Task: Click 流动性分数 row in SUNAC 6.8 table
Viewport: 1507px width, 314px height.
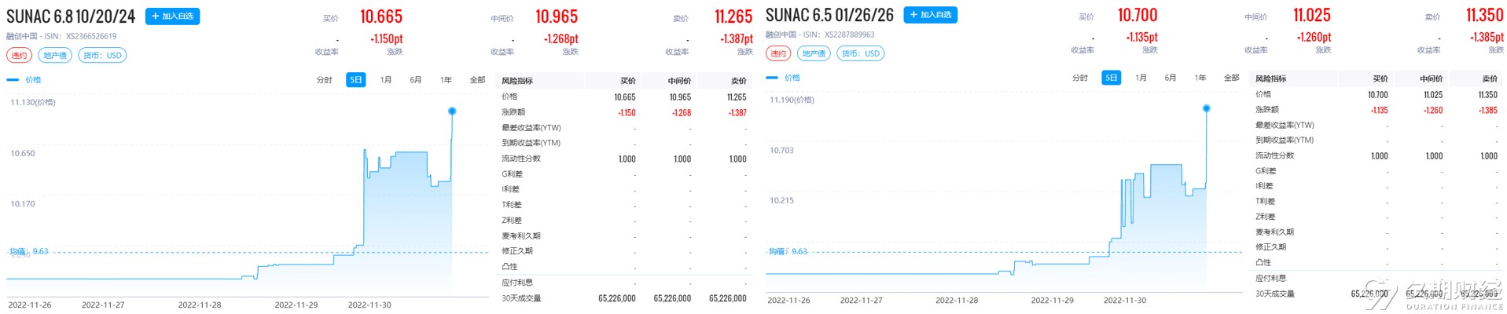Action: [x=624, y=159]
